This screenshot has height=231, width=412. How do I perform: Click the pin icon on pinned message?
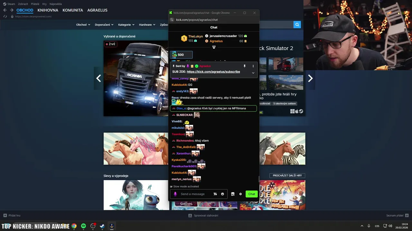tap(245, 66)
